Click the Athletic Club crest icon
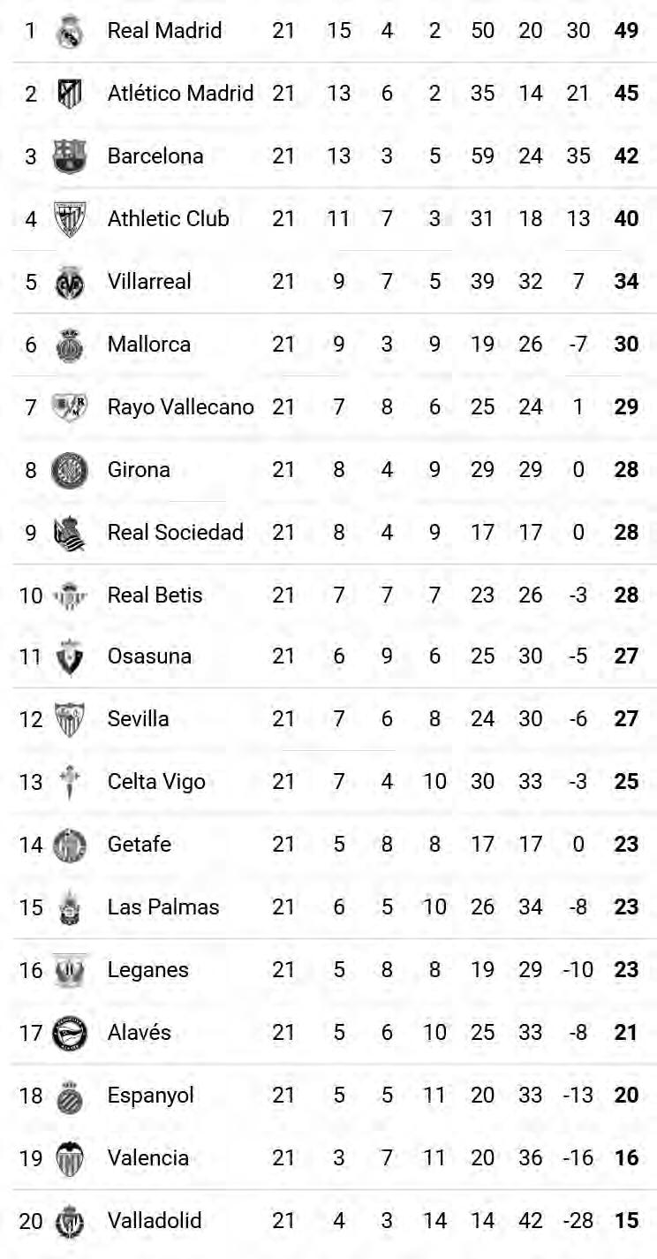657x1259 pixels. [x=69, y=219]
